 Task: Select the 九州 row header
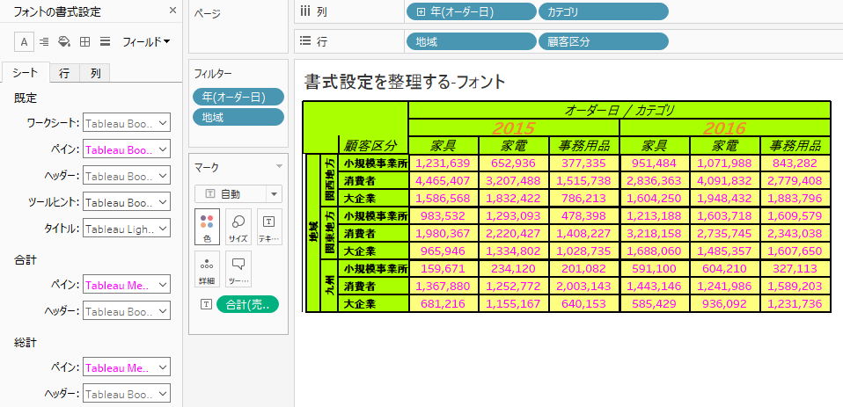click(328, 287)
